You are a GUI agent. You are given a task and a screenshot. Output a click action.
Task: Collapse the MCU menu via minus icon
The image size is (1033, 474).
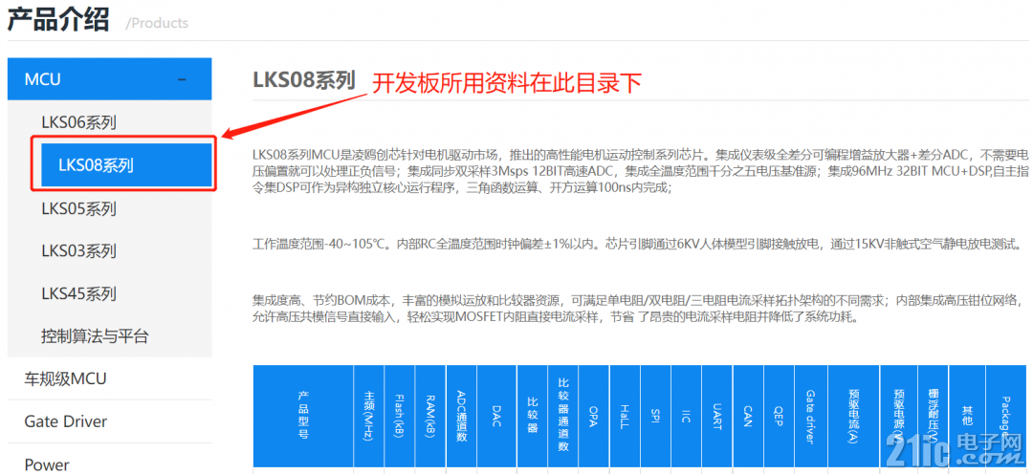coord(183,79)
